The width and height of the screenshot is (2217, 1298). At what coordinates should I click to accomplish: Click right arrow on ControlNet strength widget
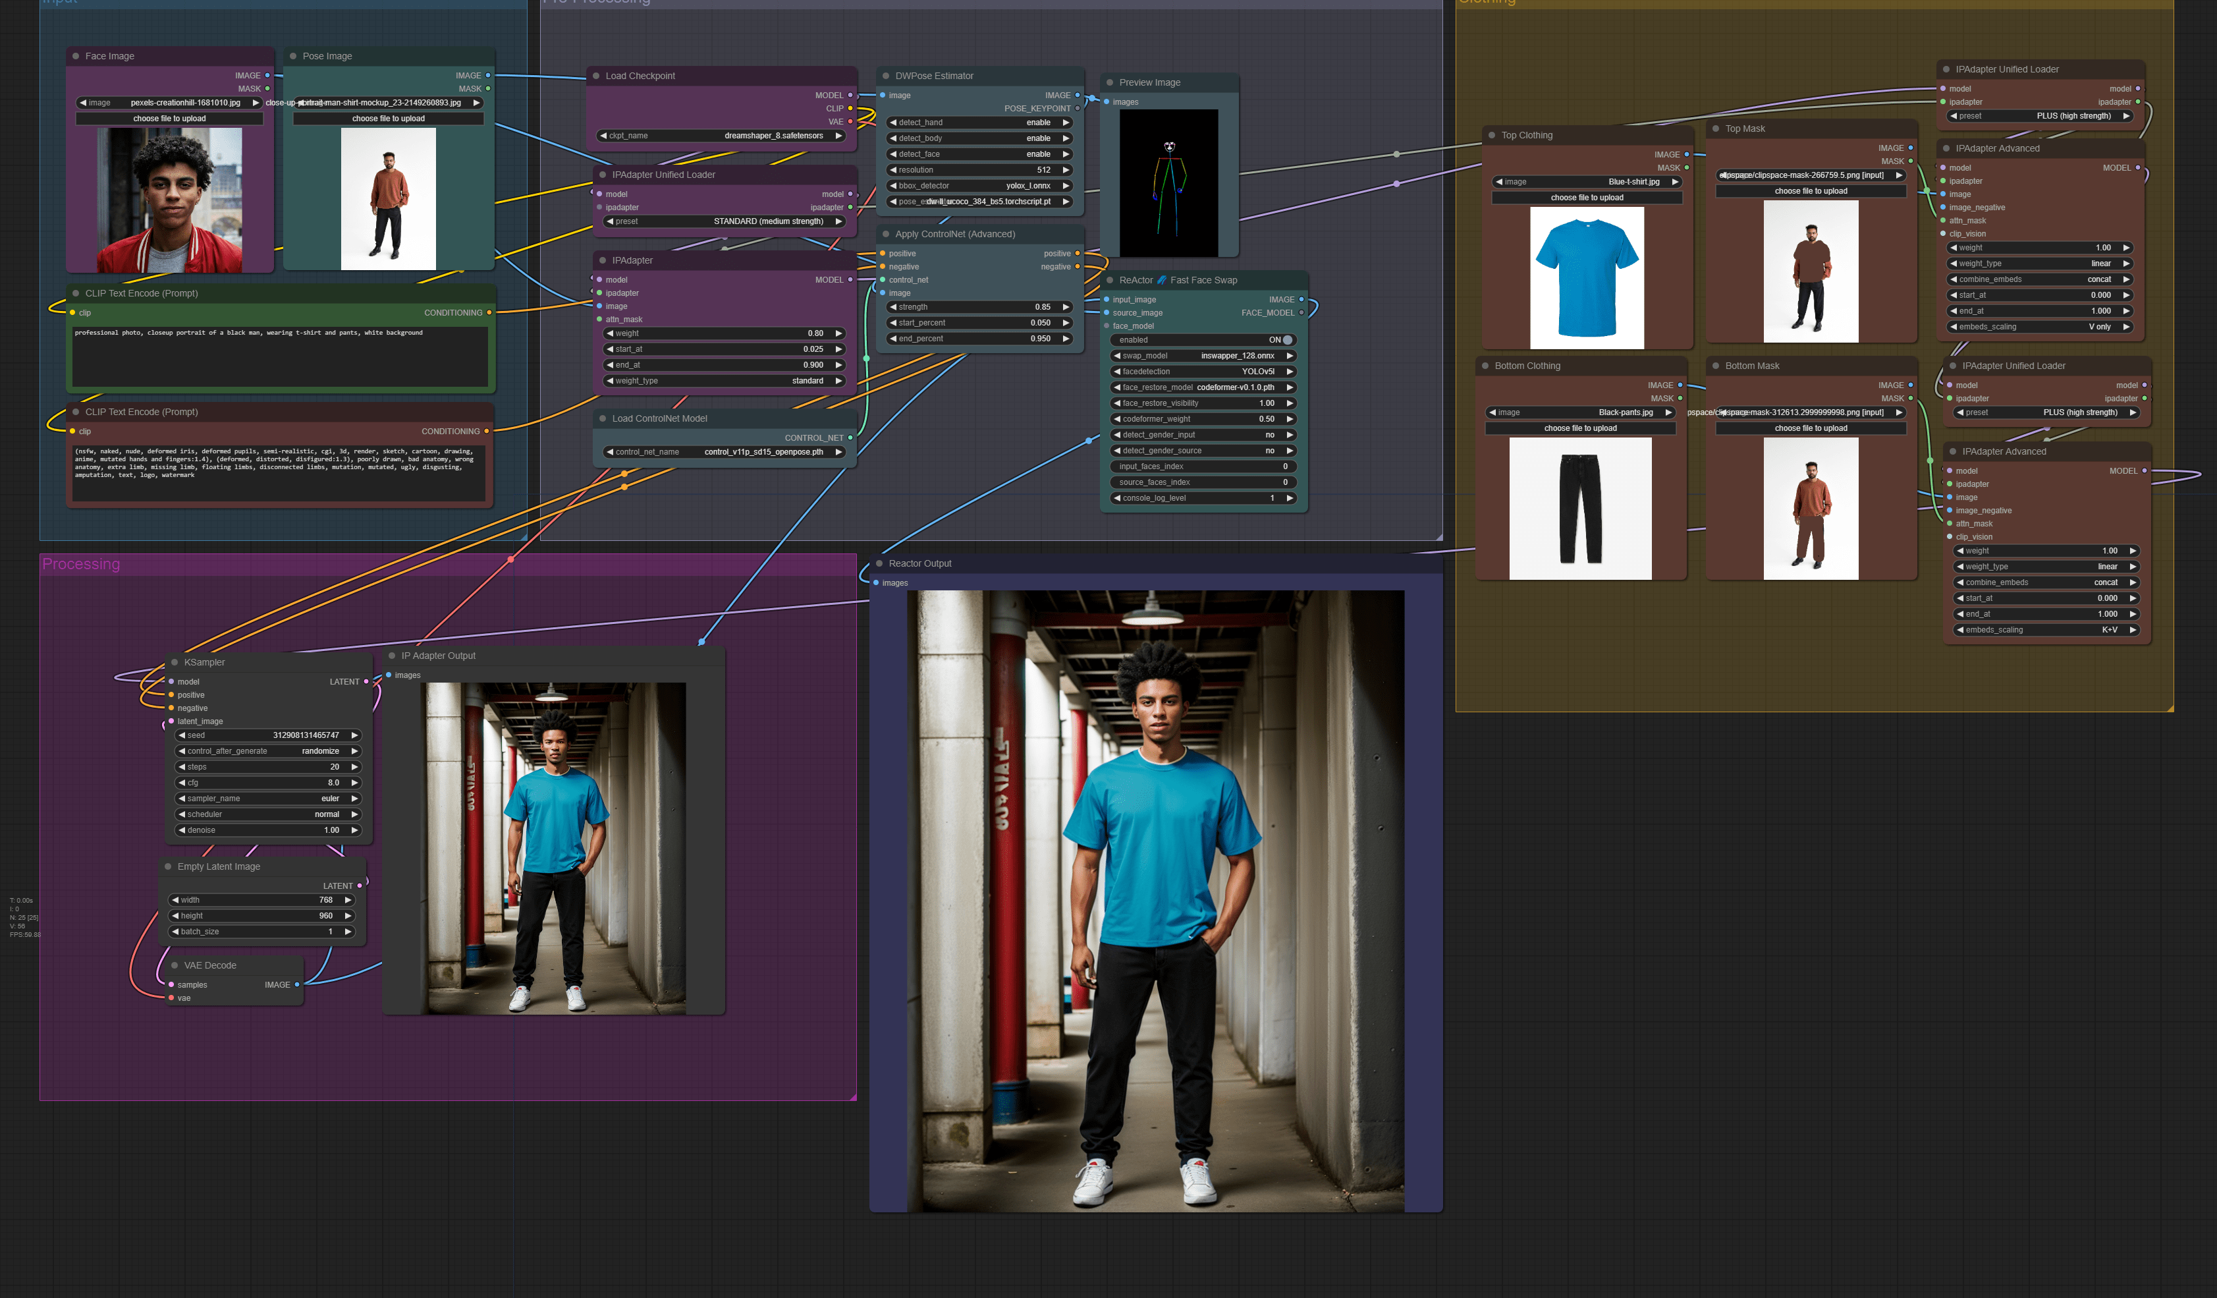[1066, 307]
